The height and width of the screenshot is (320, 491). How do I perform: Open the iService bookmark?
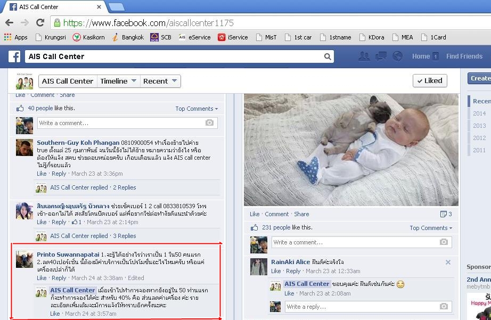[x=233, y=37]
